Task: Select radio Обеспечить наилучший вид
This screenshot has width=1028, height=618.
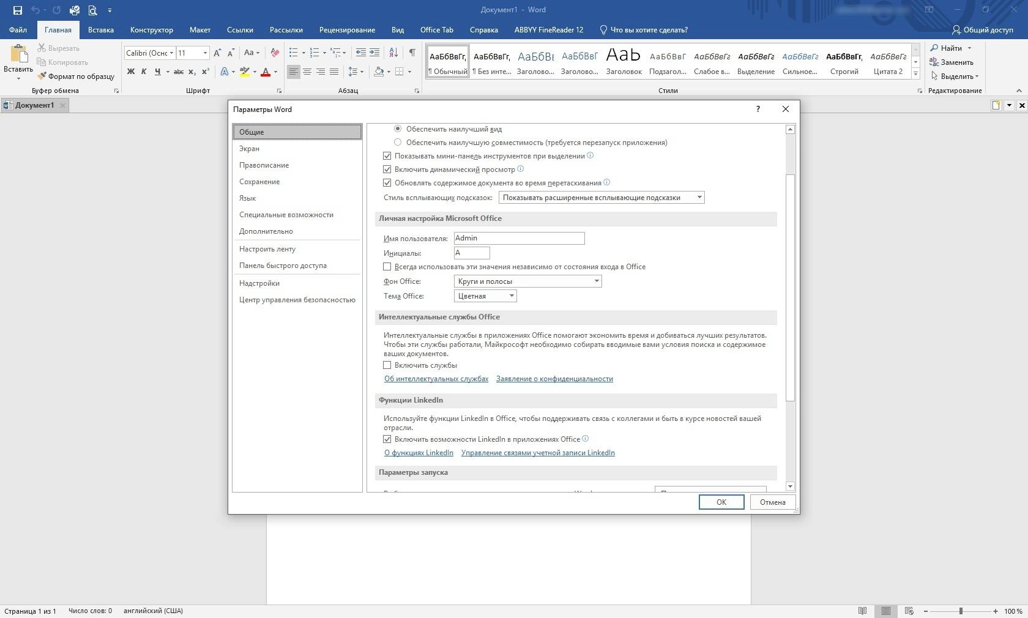Action: [x=398, y=129]
